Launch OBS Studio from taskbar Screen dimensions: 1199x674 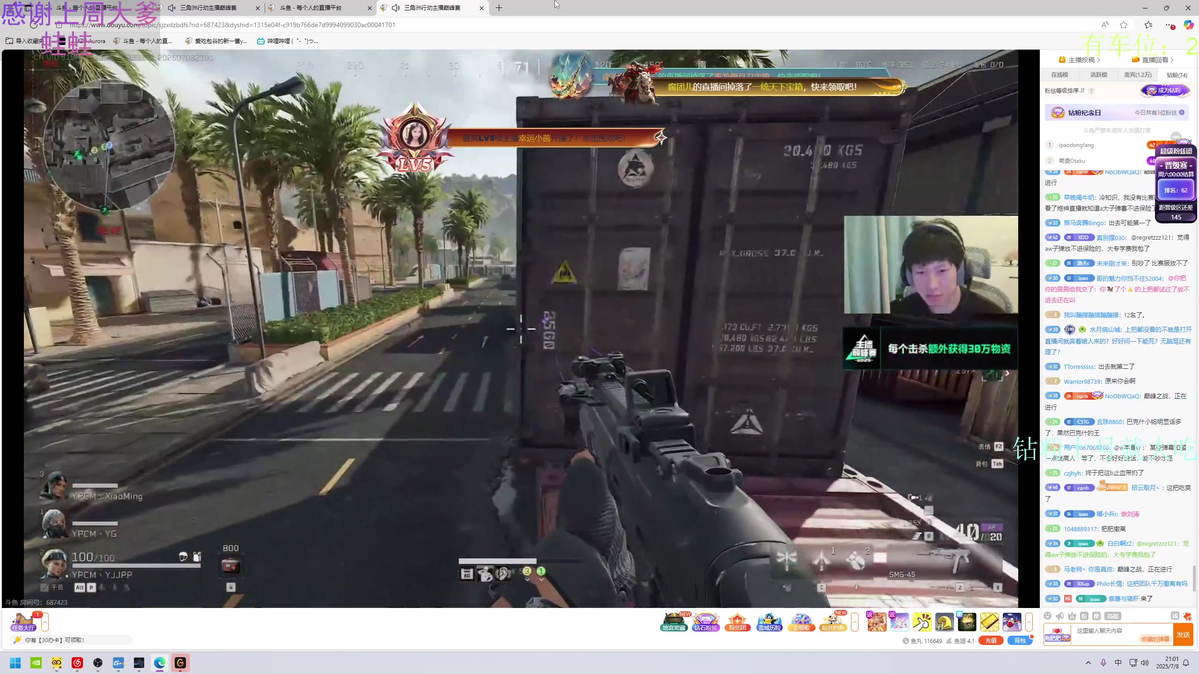point(98,663)
